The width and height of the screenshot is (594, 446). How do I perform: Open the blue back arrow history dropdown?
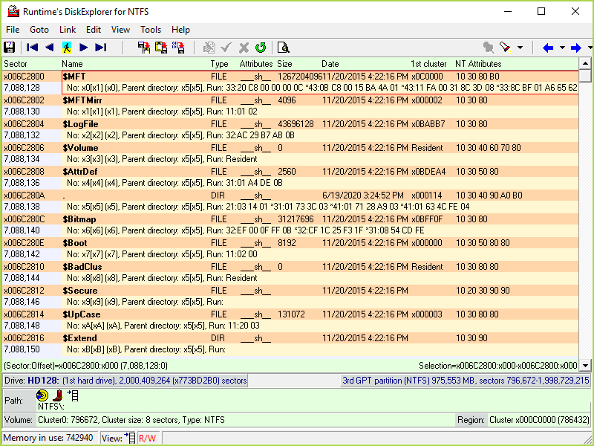click(562, 48)
